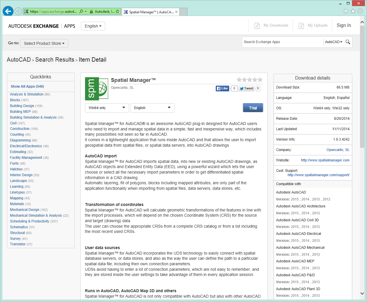The image size is (367, 302).
Task: Click the My Downloads icon
Action: [257, 25]
